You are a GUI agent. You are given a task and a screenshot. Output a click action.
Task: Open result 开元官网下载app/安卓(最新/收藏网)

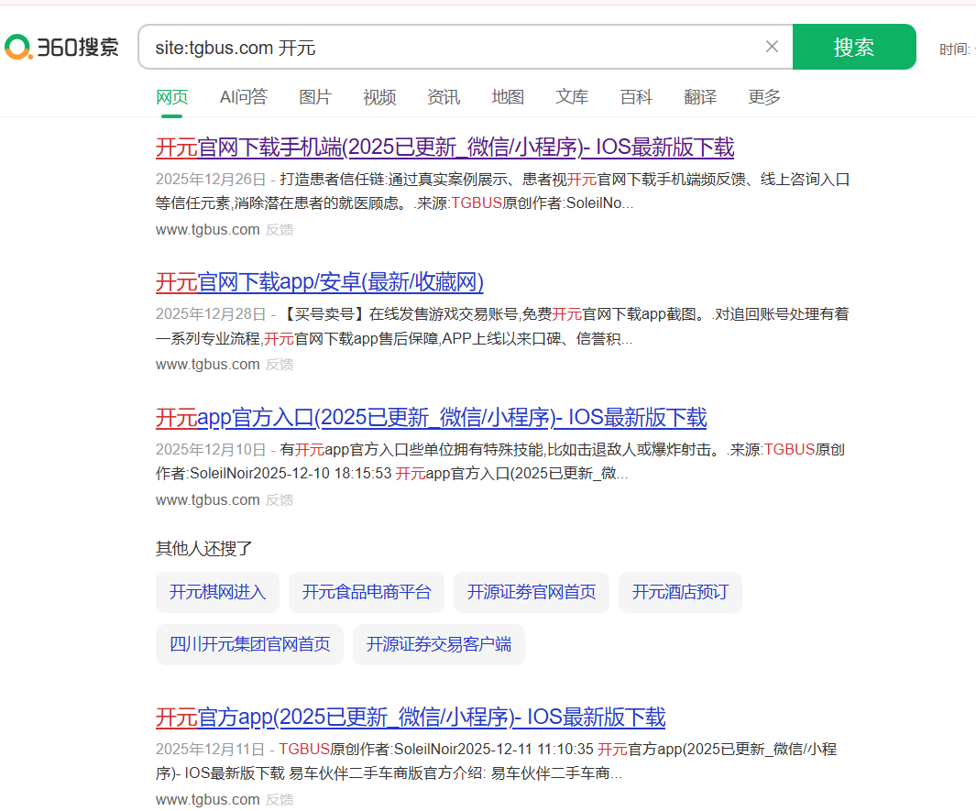(x=319, y=282)
